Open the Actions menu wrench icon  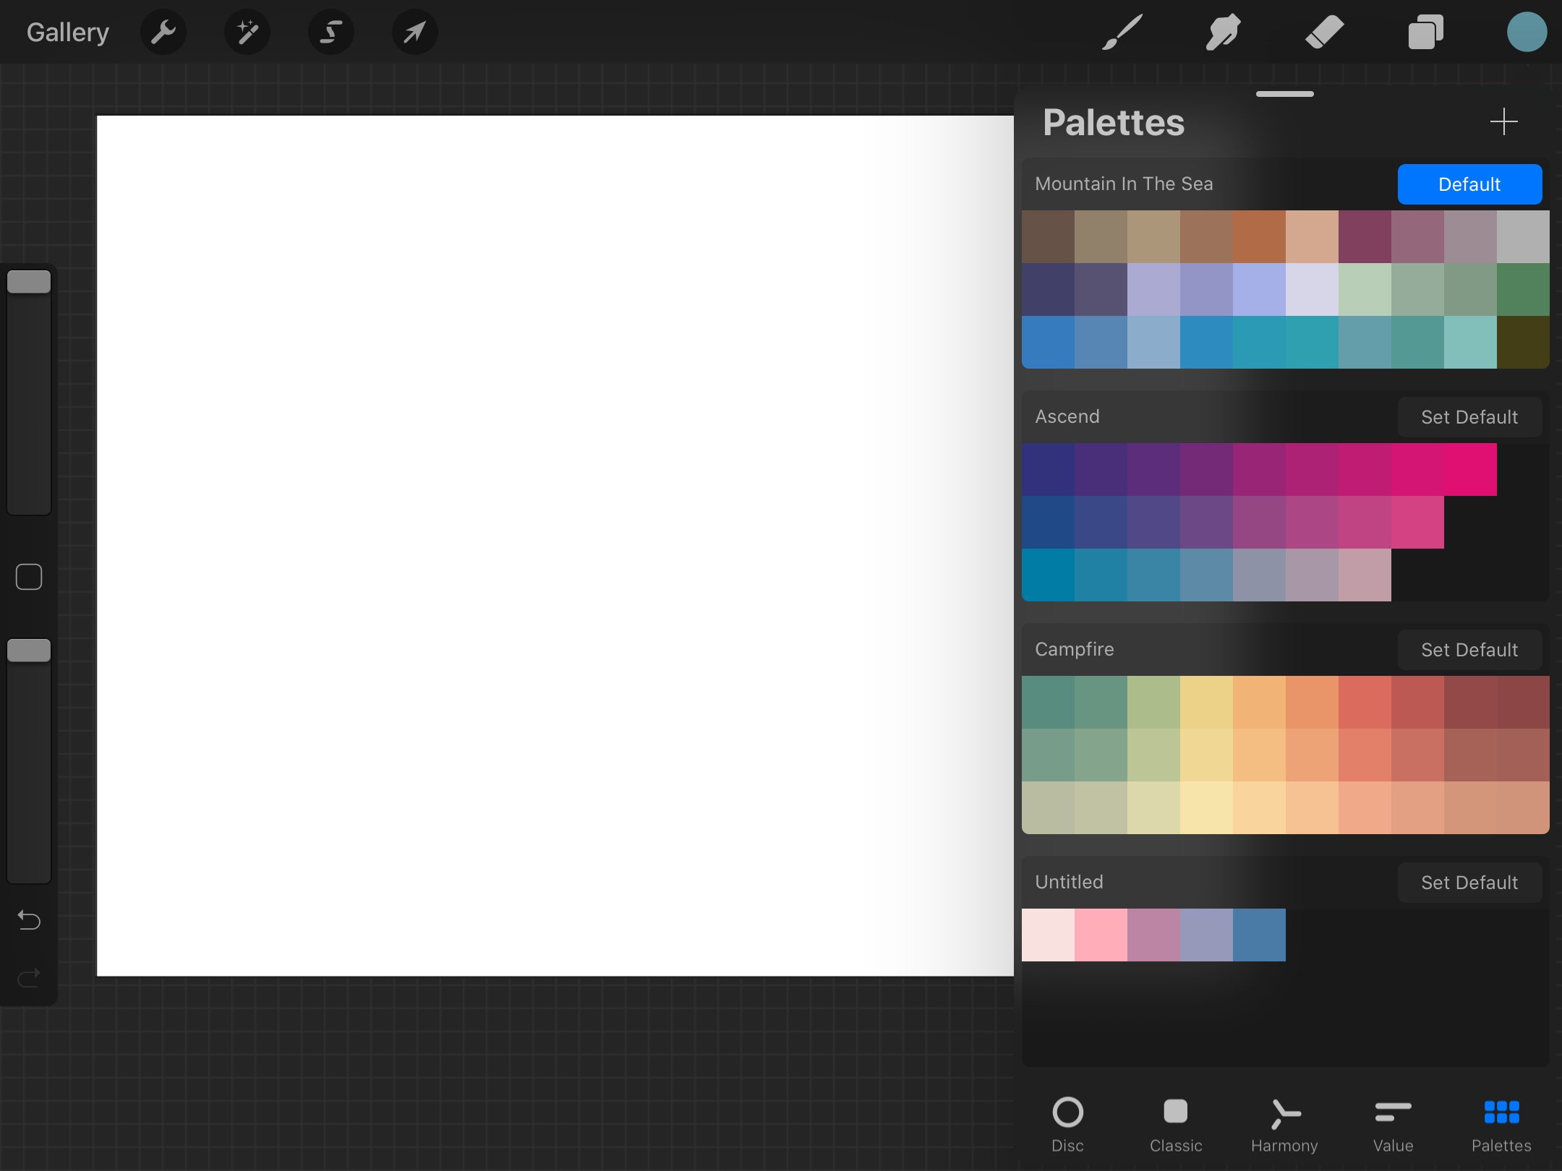tap(163, 31)
